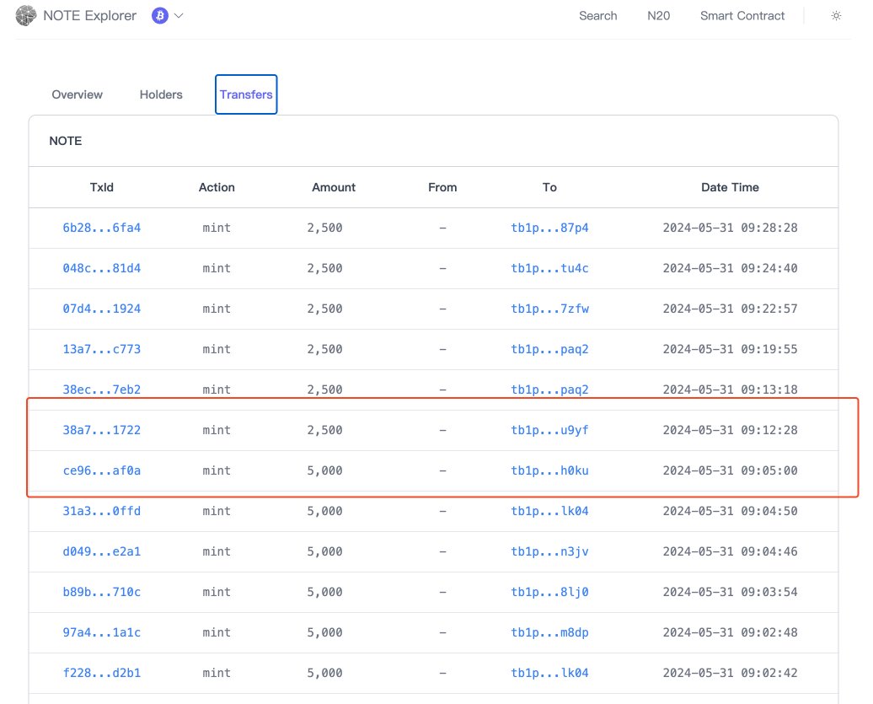Image resolution: width=873 pixels, height=704 pixels.
Task: Click date 2024-05-31 09:12:28
Action: click(x=730, y=430)
